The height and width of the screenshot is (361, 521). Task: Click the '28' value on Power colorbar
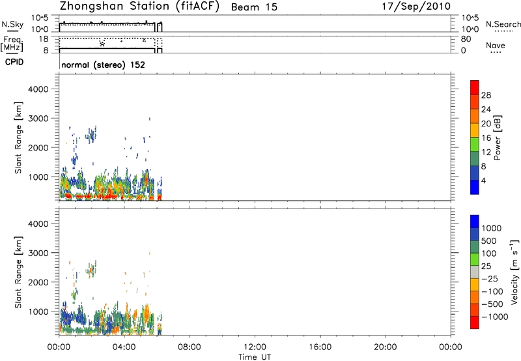(486, 95)
